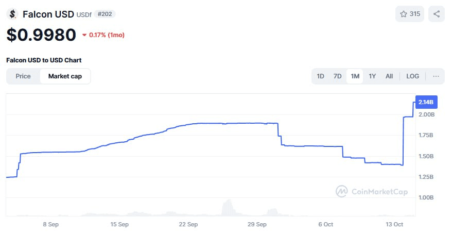The image size is (452, 232).
Task: Select the 1M time range
Action: coord(355,76)
